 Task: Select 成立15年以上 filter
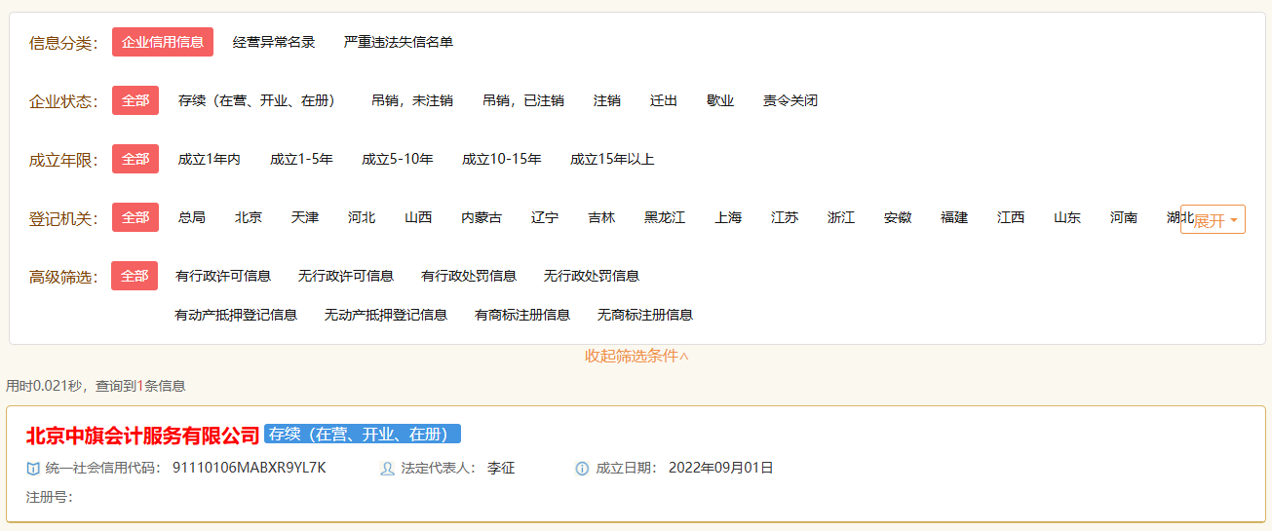coord(612,159)
